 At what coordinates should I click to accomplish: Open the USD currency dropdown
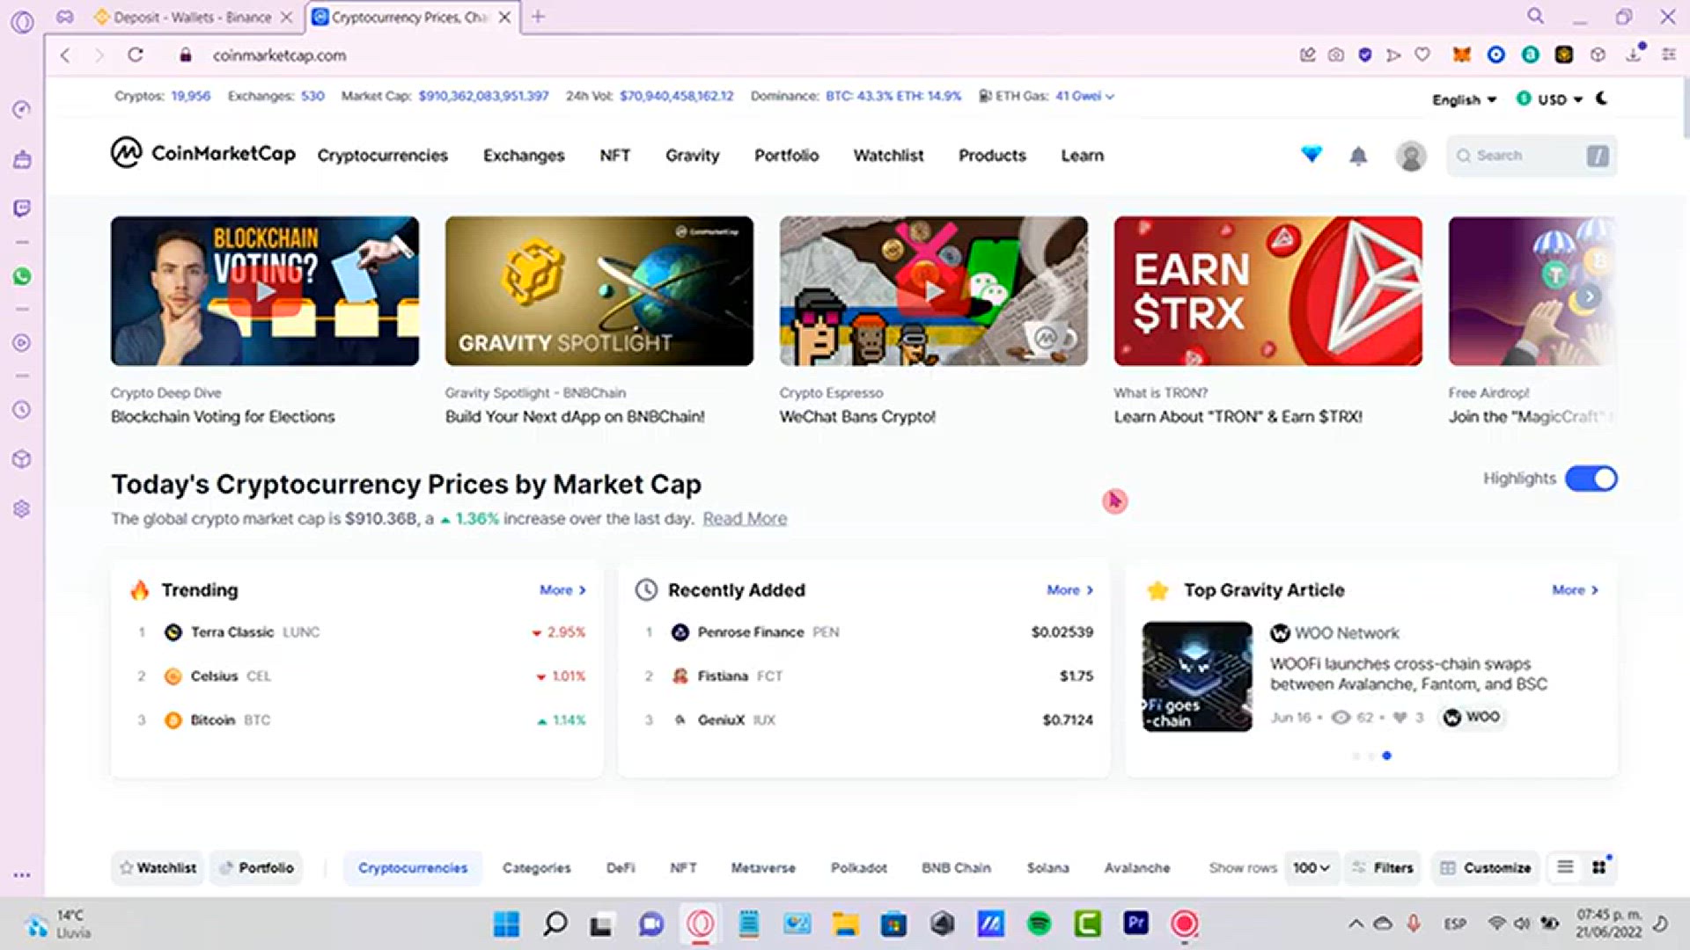pos(1549,99)
